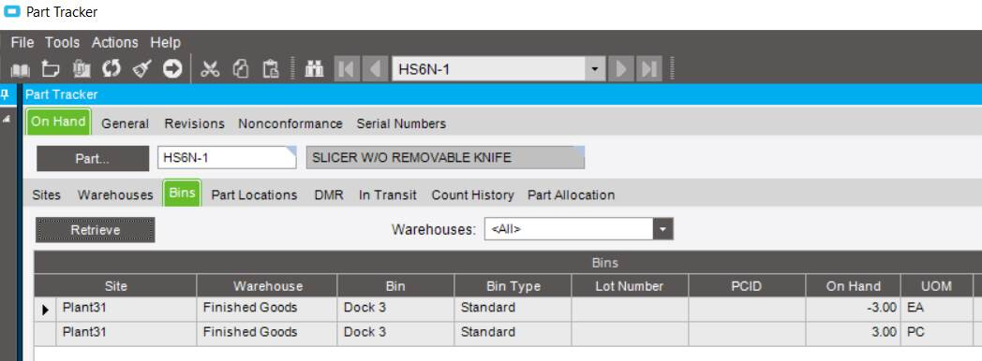Click the Retrieve button

pos(96,230)
